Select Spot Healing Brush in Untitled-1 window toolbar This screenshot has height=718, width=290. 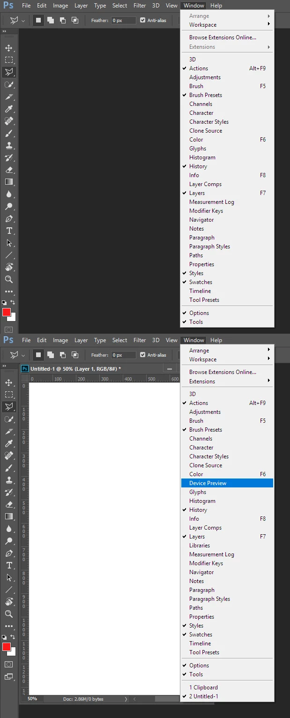pyautogui.click(x=9, y=456)
